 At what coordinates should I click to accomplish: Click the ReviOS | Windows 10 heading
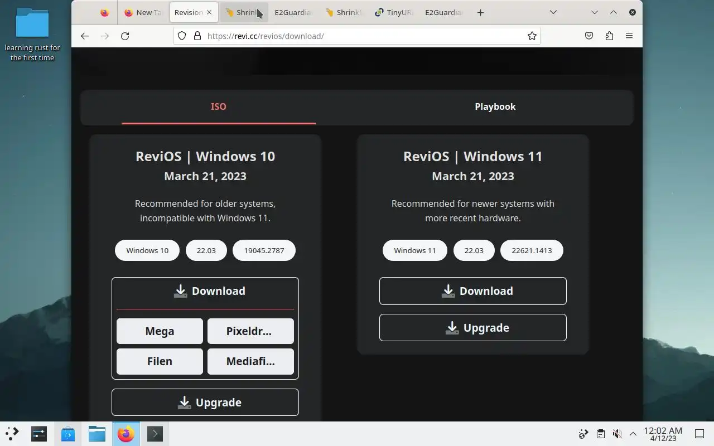pos(205,156)
